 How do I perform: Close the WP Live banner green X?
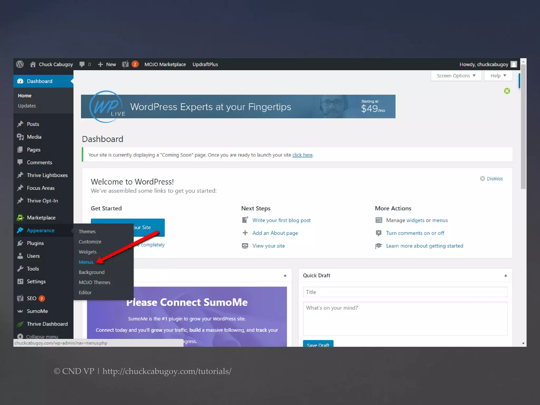point(507,91)
